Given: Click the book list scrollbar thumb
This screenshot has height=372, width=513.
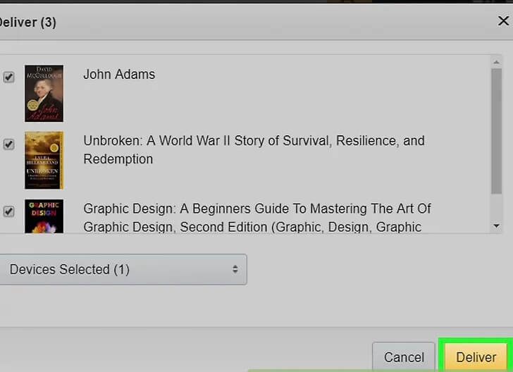Looking at the screenshot, I should pos(496,130).
